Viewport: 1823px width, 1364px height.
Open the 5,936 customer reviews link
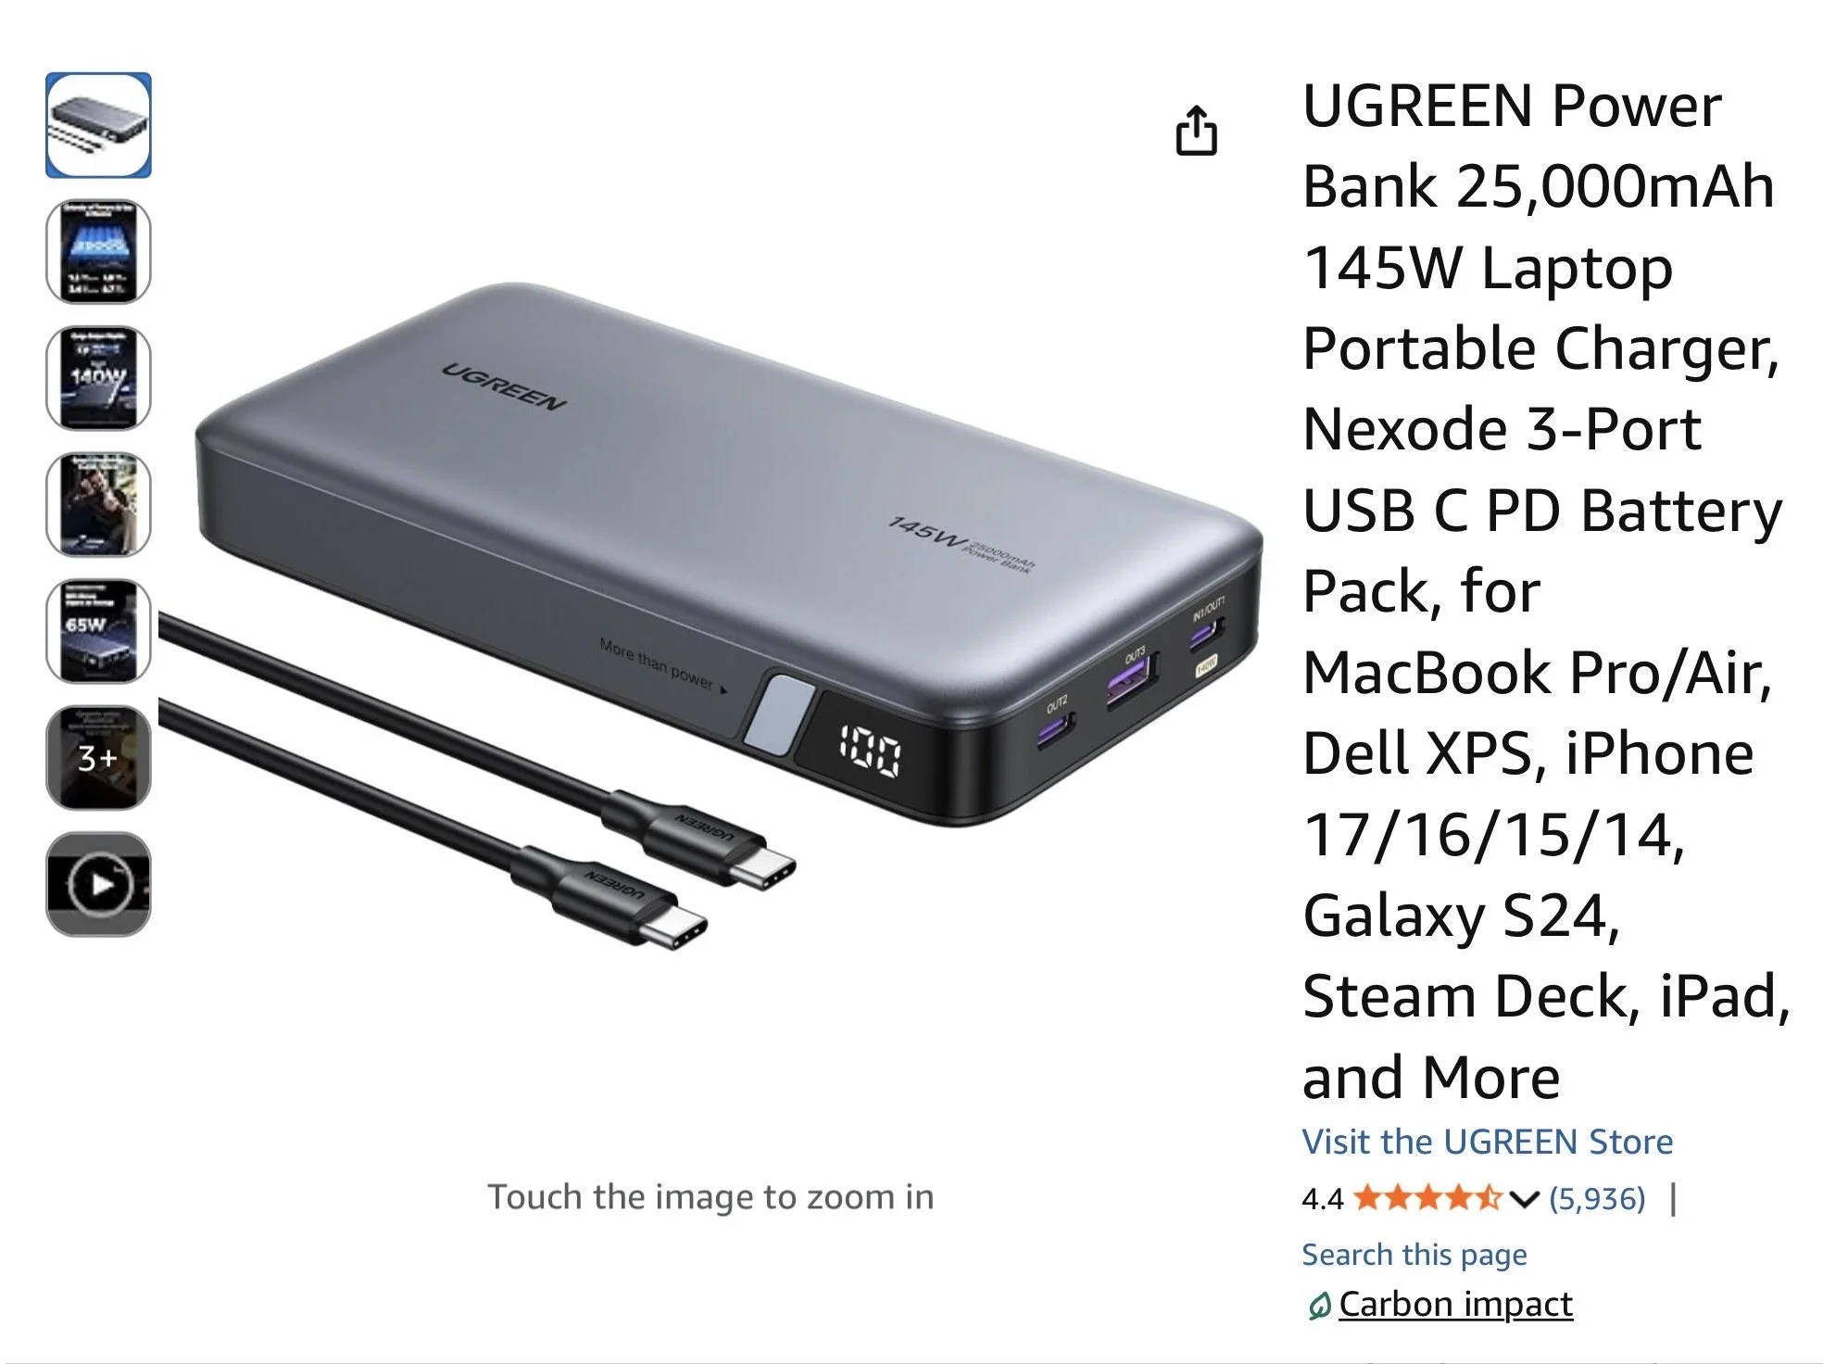[x=1597, y=1199]
